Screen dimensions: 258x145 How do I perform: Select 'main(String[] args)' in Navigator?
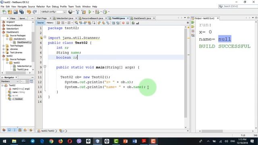click(21, 89)
